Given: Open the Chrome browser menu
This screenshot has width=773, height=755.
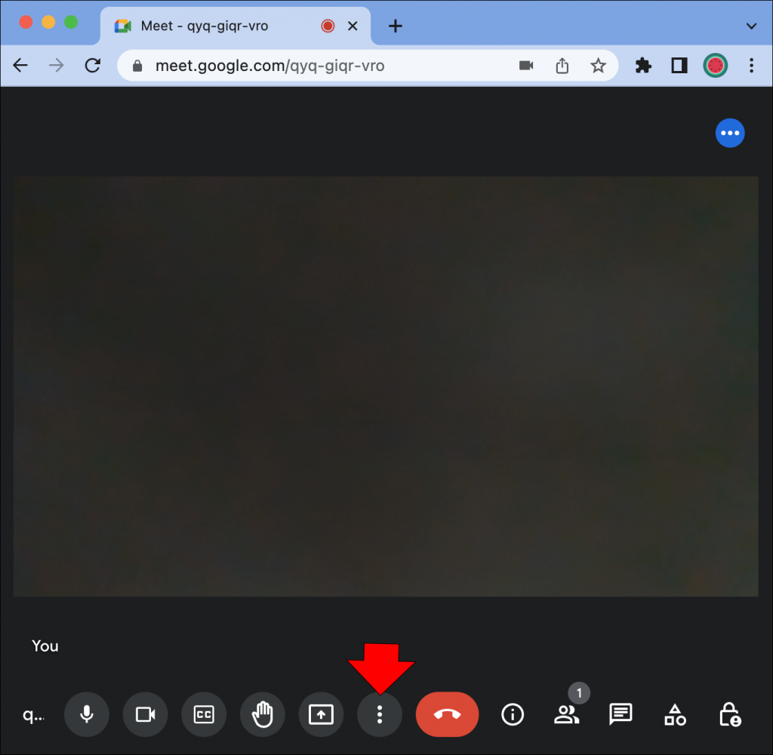Looking at the screenshot, I should click(752, 66).
